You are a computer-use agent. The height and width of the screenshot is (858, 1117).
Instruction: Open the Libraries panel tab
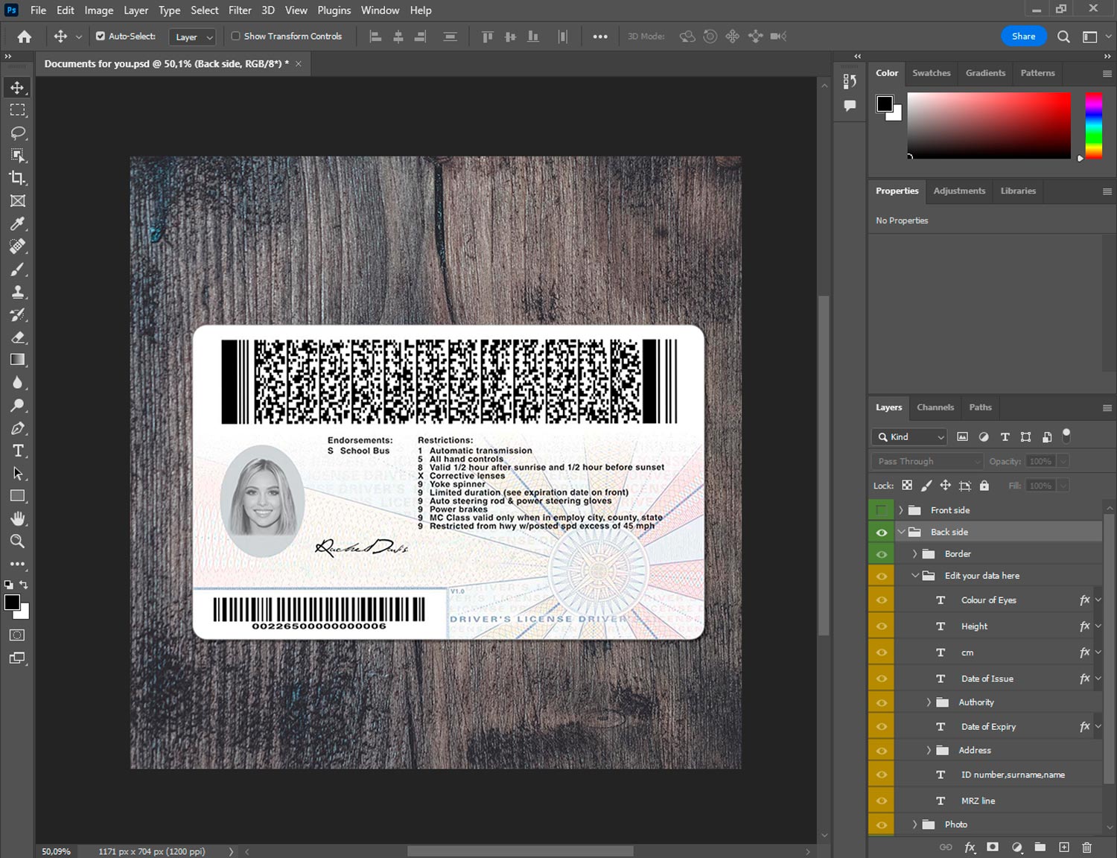(x=1017, y=191)
